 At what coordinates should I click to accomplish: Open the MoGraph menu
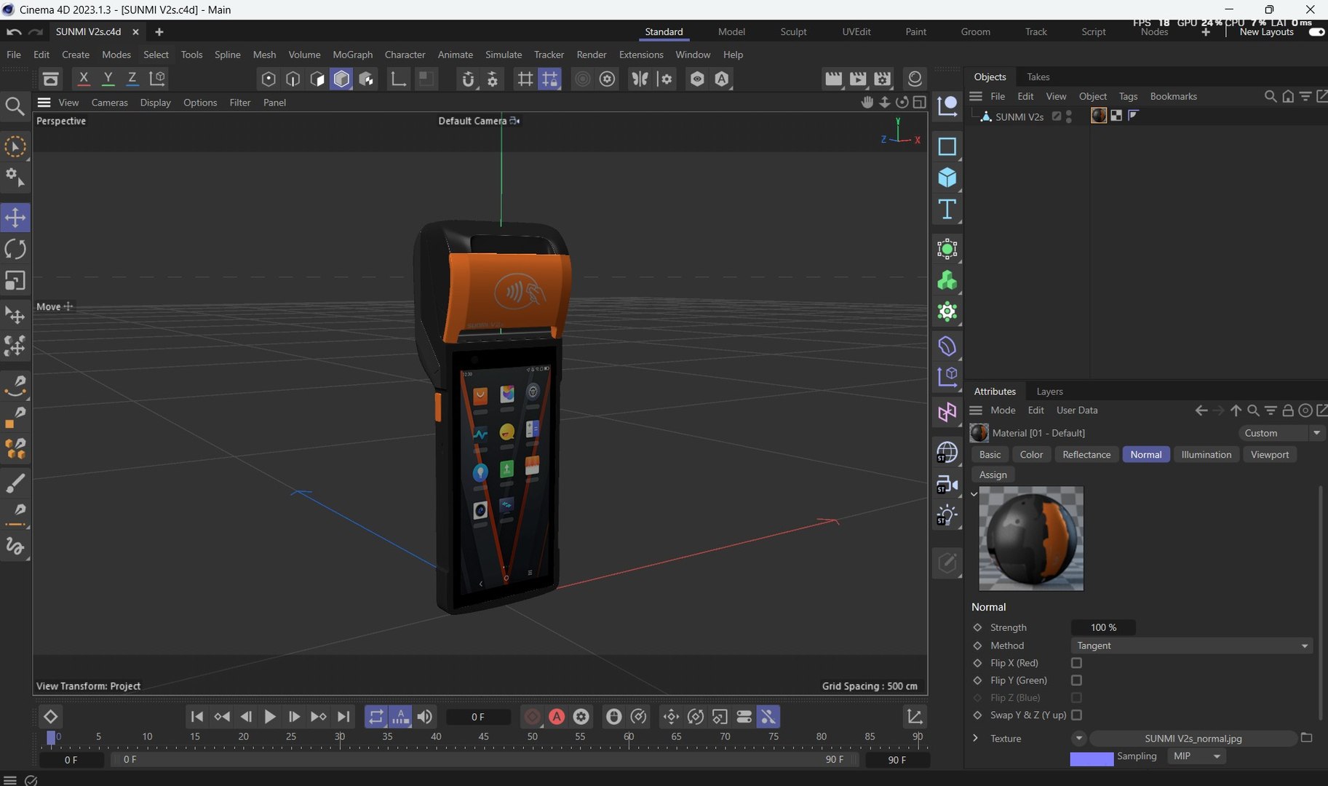pyautogui.click(x=352, y=55)
